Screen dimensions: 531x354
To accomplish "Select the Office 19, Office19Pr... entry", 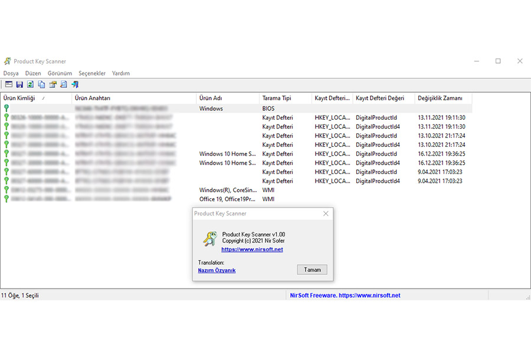I will click(x=227, y=199).
